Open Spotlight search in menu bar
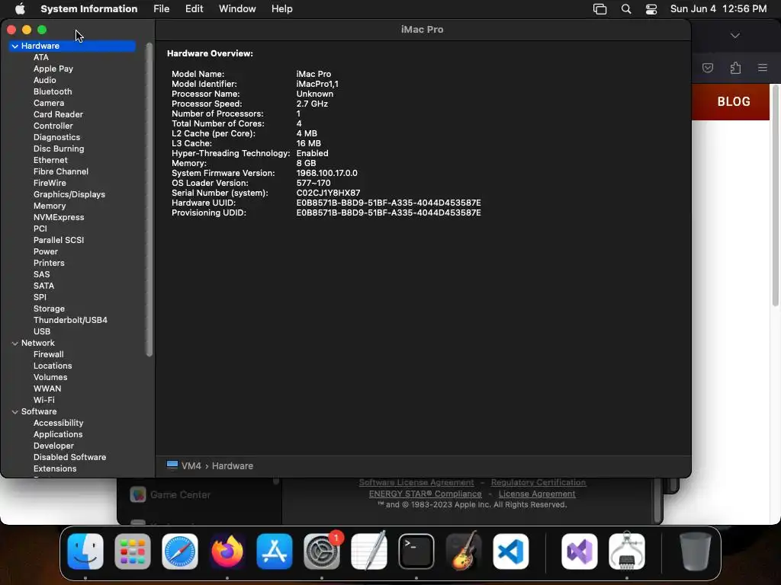This screenshot has height=585, width=781. [626, 9]
